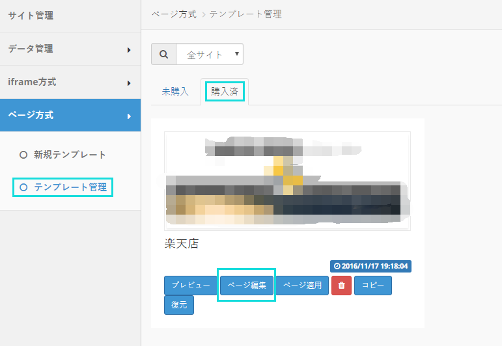This screenshot has width=502, height=346.
Task: Open データ管理 sidebar section
Action: click(x=70, y=49)
